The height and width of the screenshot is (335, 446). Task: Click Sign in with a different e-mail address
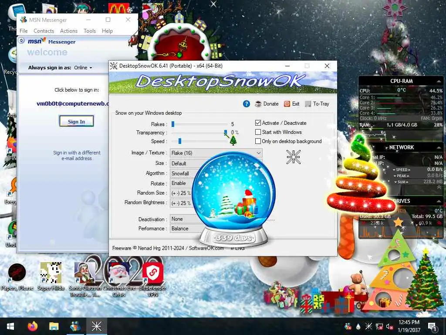pyautogui.click(x=77, y=156)
